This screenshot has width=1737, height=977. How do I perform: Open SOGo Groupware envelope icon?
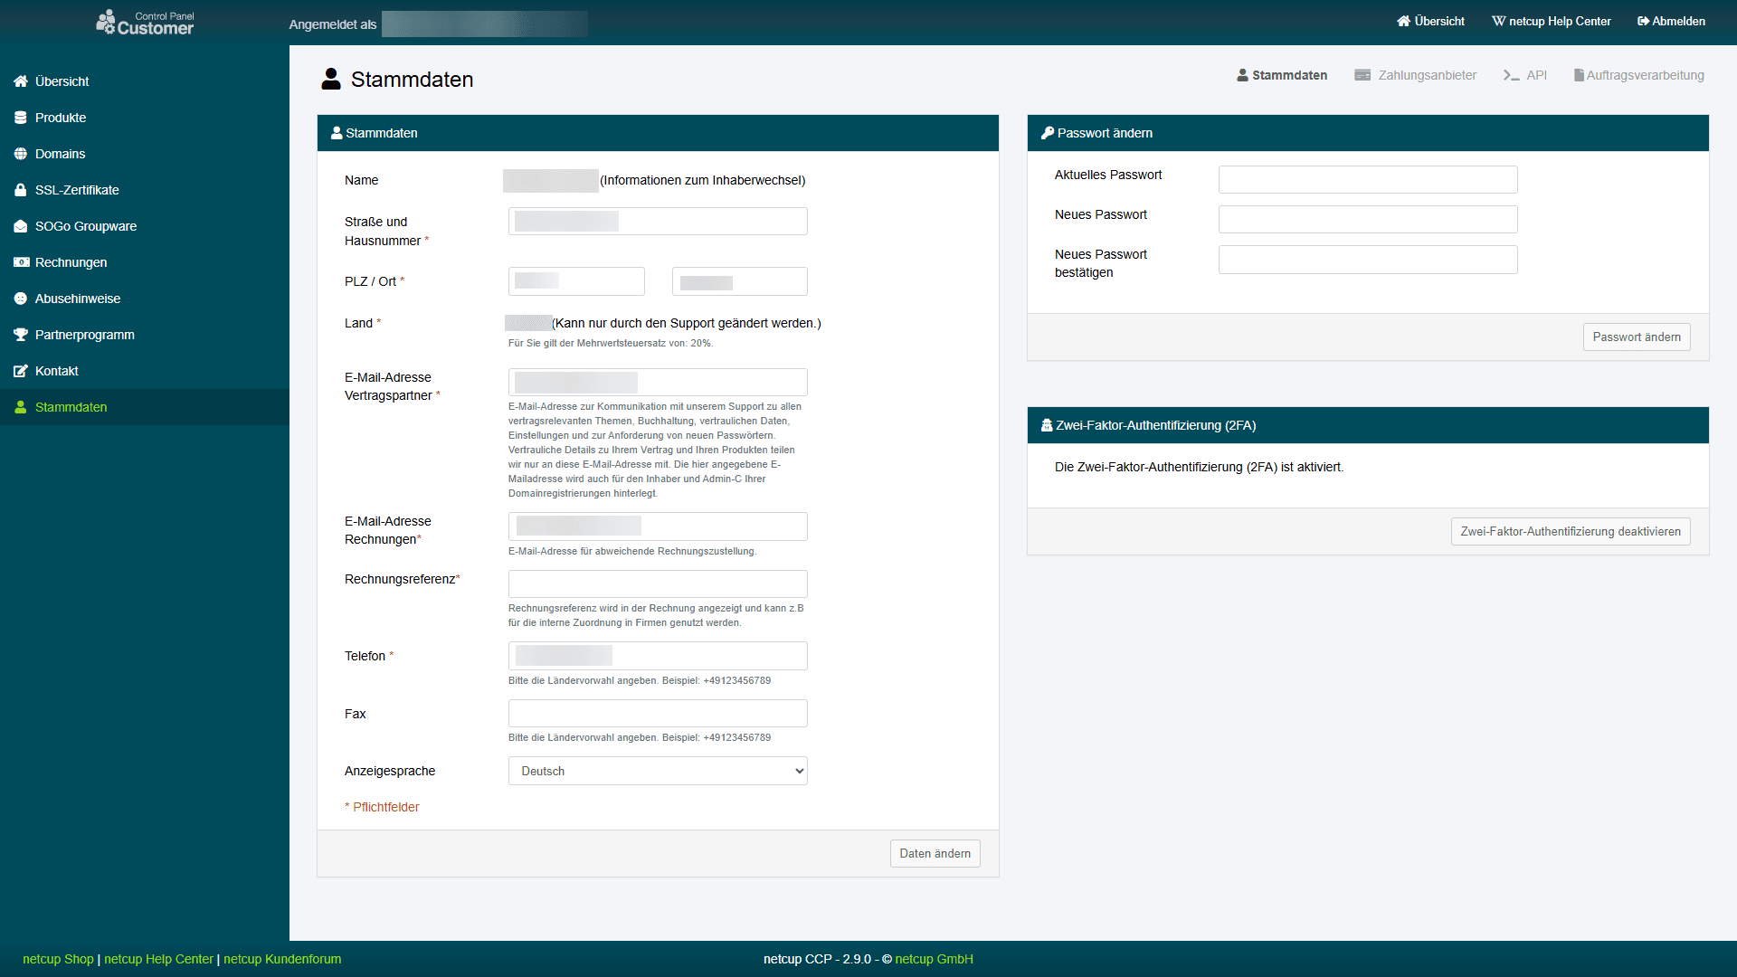[21, 226]
